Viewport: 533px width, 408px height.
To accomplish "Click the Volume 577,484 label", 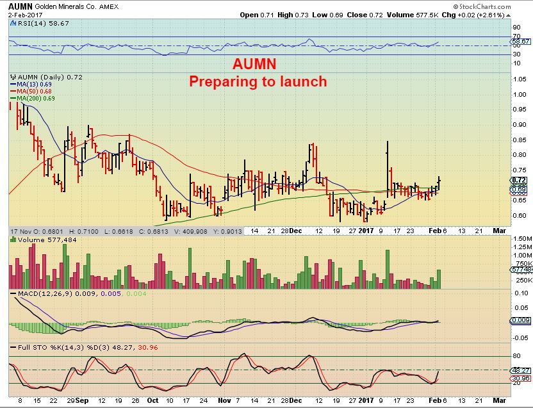I will [x=47, y=240].
